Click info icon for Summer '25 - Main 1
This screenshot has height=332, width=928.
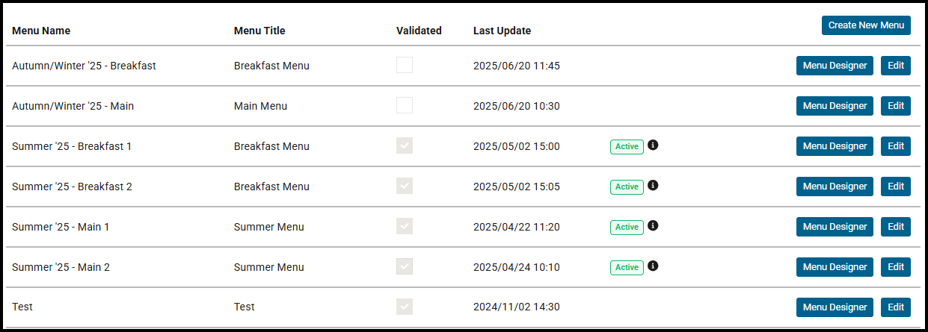(x=653, y=225)
